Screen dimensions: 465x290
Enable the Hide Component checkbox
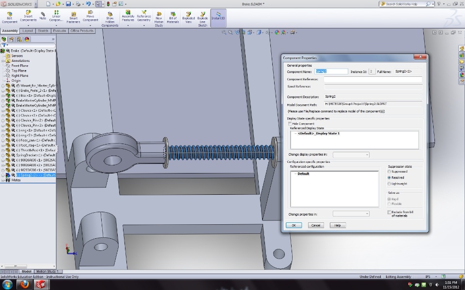point(290,124)
